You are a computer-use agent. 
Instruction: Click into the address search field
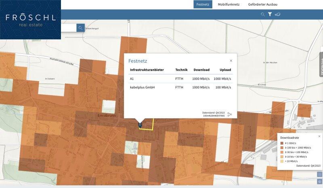(69, 28)
